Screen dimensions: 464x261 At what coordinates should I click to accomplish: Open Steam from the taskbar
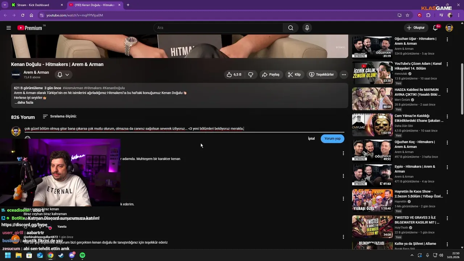[x=61, y=255]
